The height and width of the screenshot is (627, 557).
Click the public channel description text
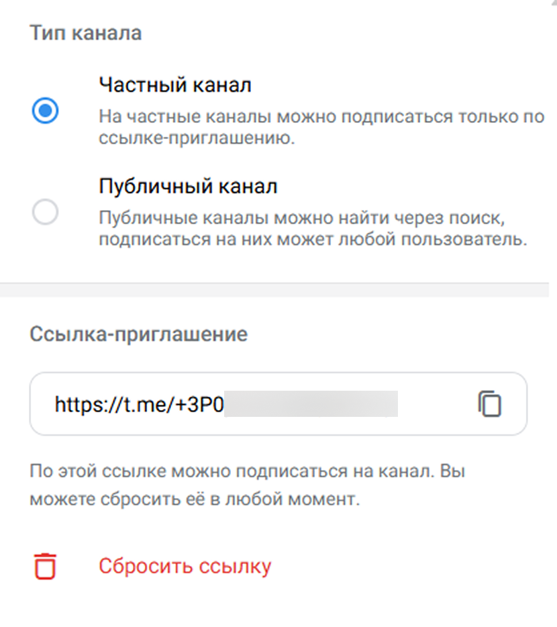[x=312, y=229]
